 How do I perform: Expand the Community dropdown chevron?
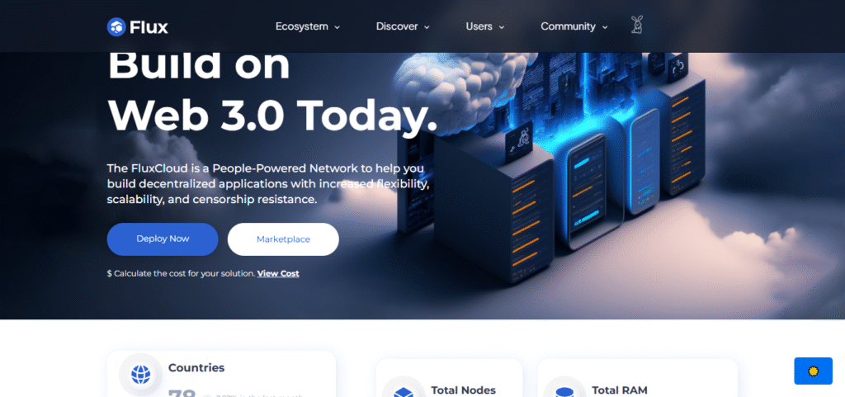(x=605, y=27)
